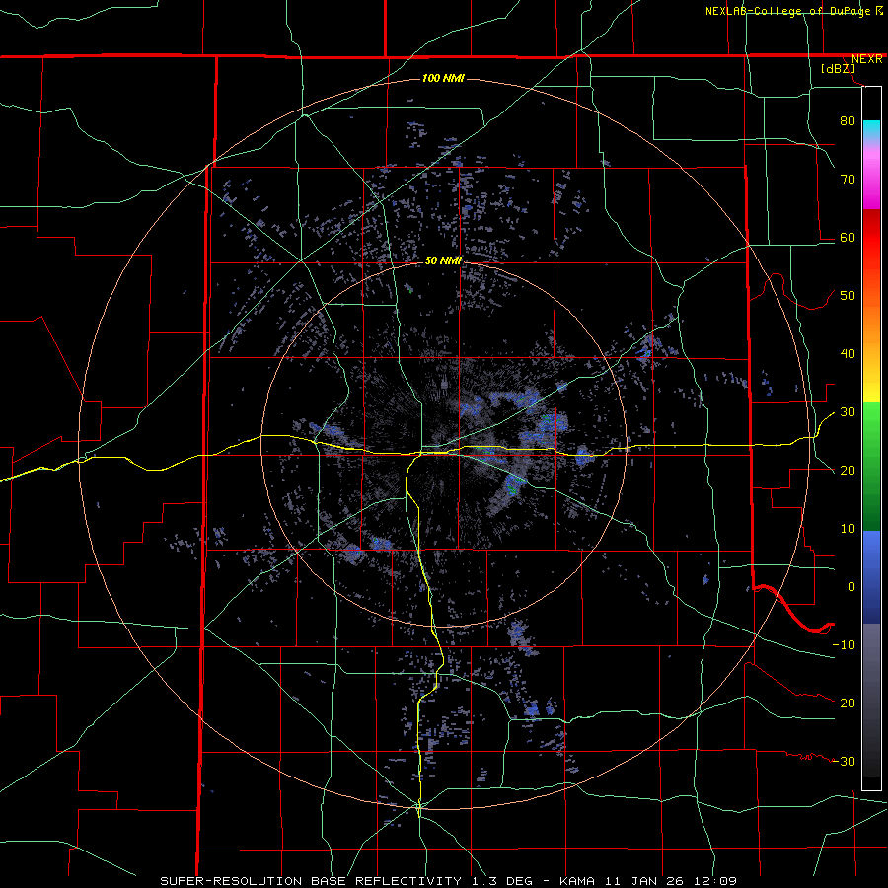This screenshot has width=888, height=888.
Task: Click the 50 value on dBZ scale
Action: pyautogui.click(x=848, y=296)
